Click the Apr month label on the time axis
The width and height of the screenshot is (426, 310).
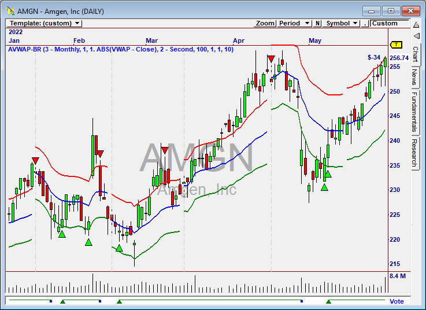pyautogui.click(x=239, y=41)
